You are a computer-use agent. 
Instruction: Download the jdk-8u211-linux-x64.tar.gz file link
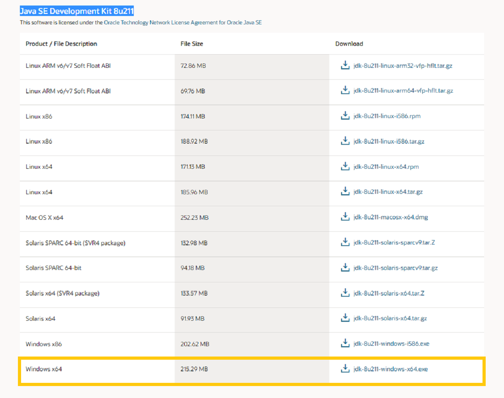pos(388,192)
